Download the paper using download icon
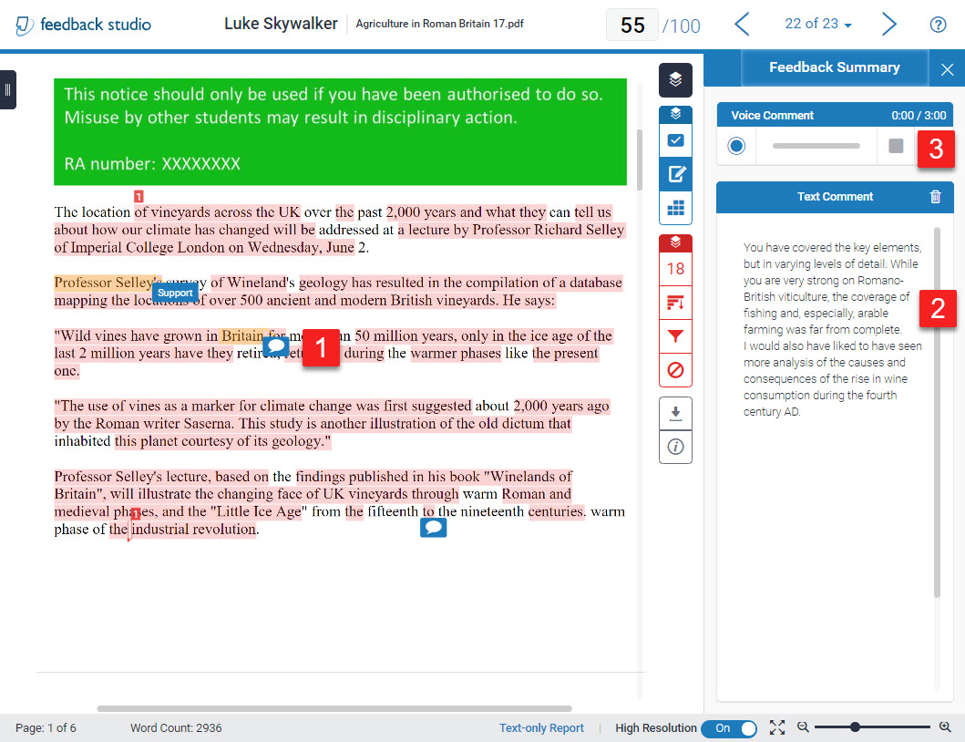Viewport: 965px width, 742px height. coord(675,413)
